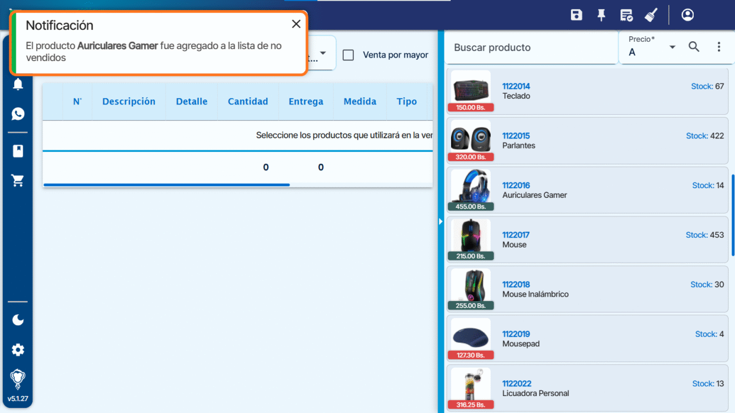Image resolution: width=735 pixels, height=413 pixels.
Task: Click the Buscar producto search field
Action: click(x=530, y=48)
